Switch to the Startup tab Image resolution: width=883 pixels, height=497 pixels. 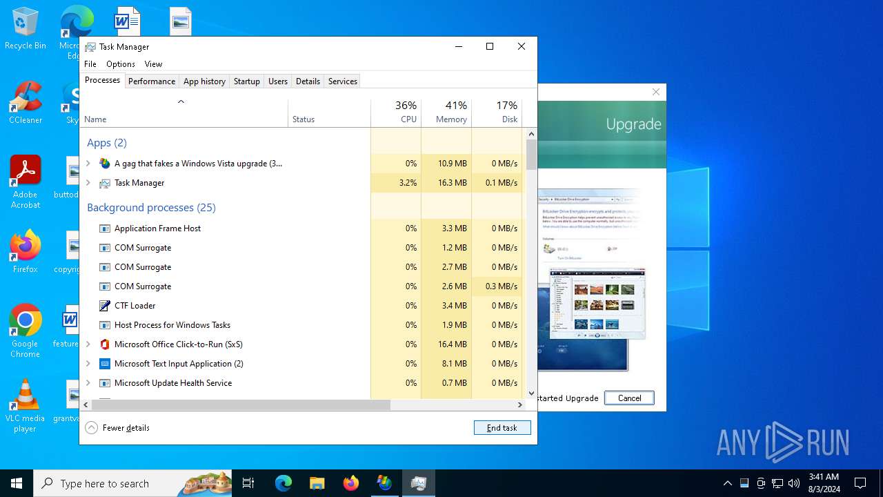[246, 81]
